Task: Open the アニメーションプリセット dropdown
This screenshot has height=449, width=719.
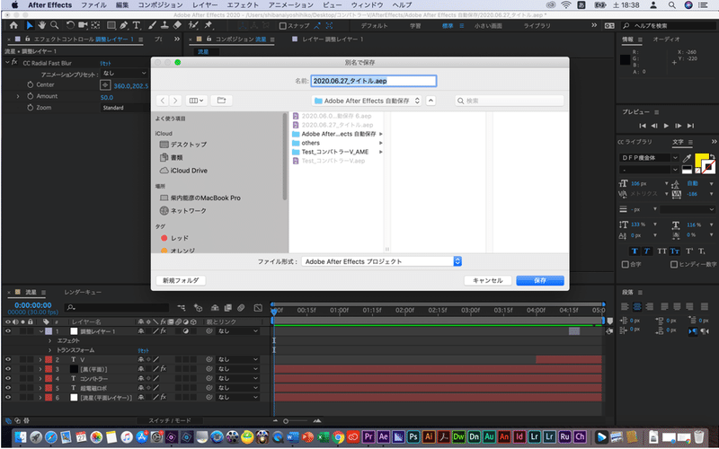Action: pyautogui.click(x=124, y=74)
